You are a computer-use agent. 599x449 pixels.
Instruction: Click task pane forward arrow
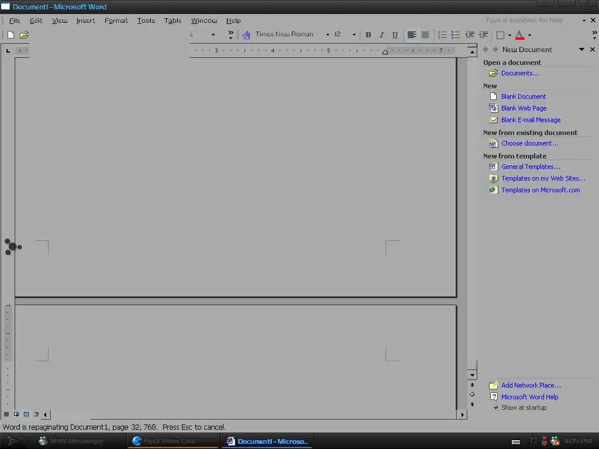[x=495, y=49]
